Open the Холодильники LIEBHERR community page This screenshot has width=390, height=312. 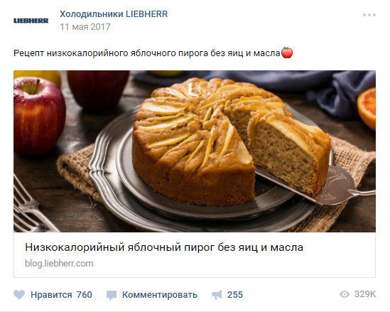(x=114, y=14)
